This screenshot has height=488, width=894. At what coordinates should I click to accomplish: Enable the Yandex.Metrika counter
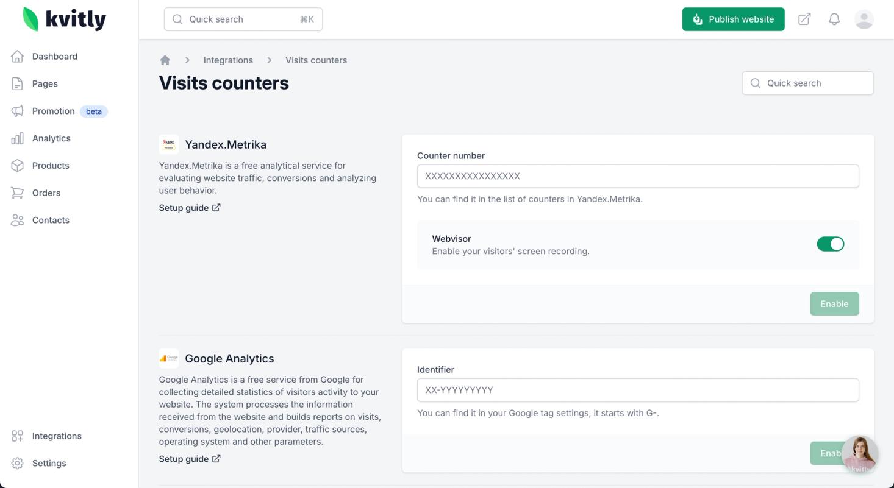point(834,304)
